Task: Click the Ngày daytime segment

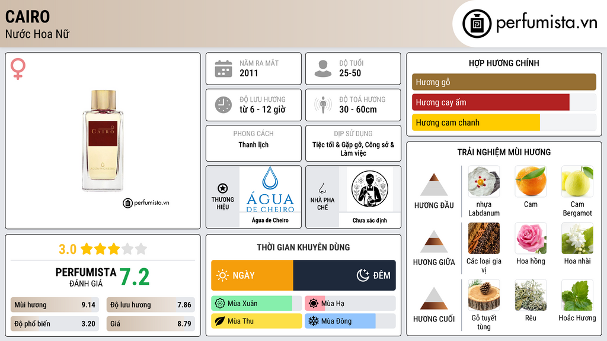Action: click(x=253, y=275)
